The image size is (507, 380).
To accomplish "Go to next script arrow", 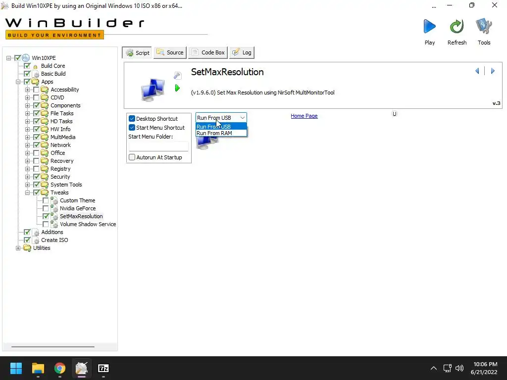I will [493, 71].
